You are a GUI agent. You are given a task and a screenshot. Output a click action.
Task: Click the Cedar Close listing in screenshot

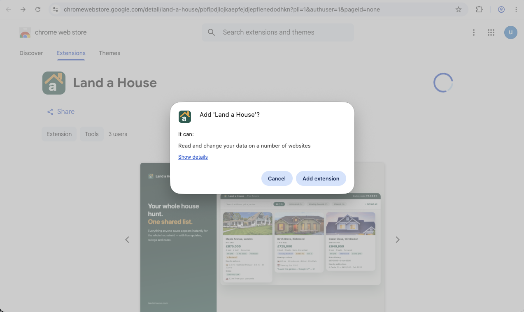click(351, 241)
